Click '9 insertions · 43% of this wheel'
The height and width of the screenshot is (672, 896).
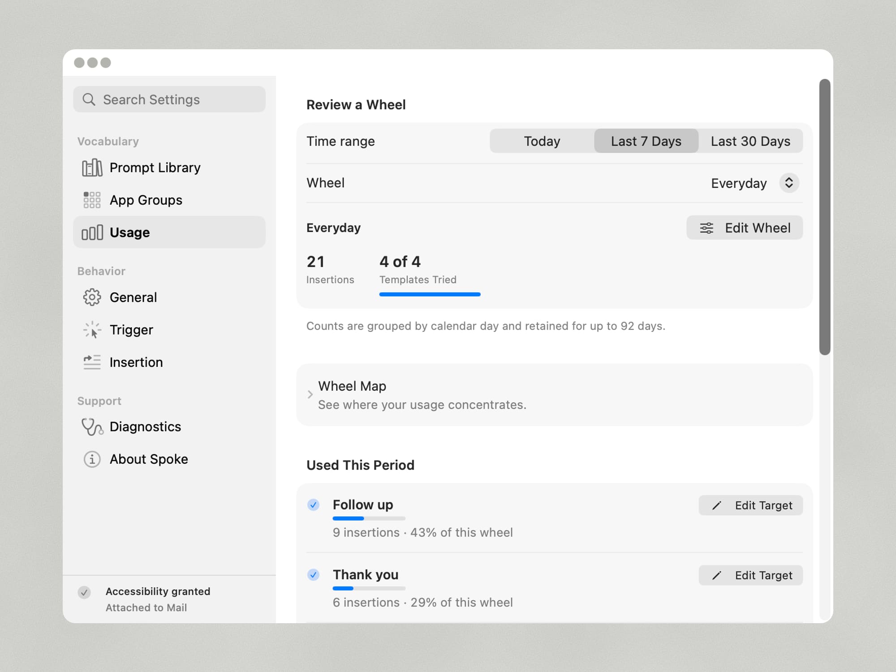pyautogui.click(x=422, y=533)
